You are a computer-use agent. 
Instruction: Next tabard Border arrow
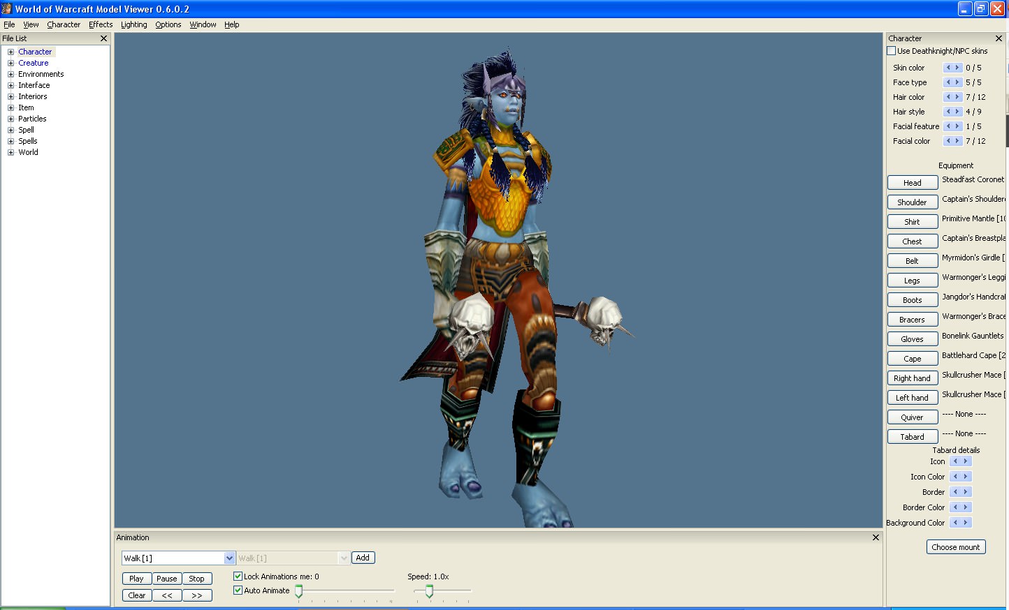pyautogui.click(x=966, y=492)
